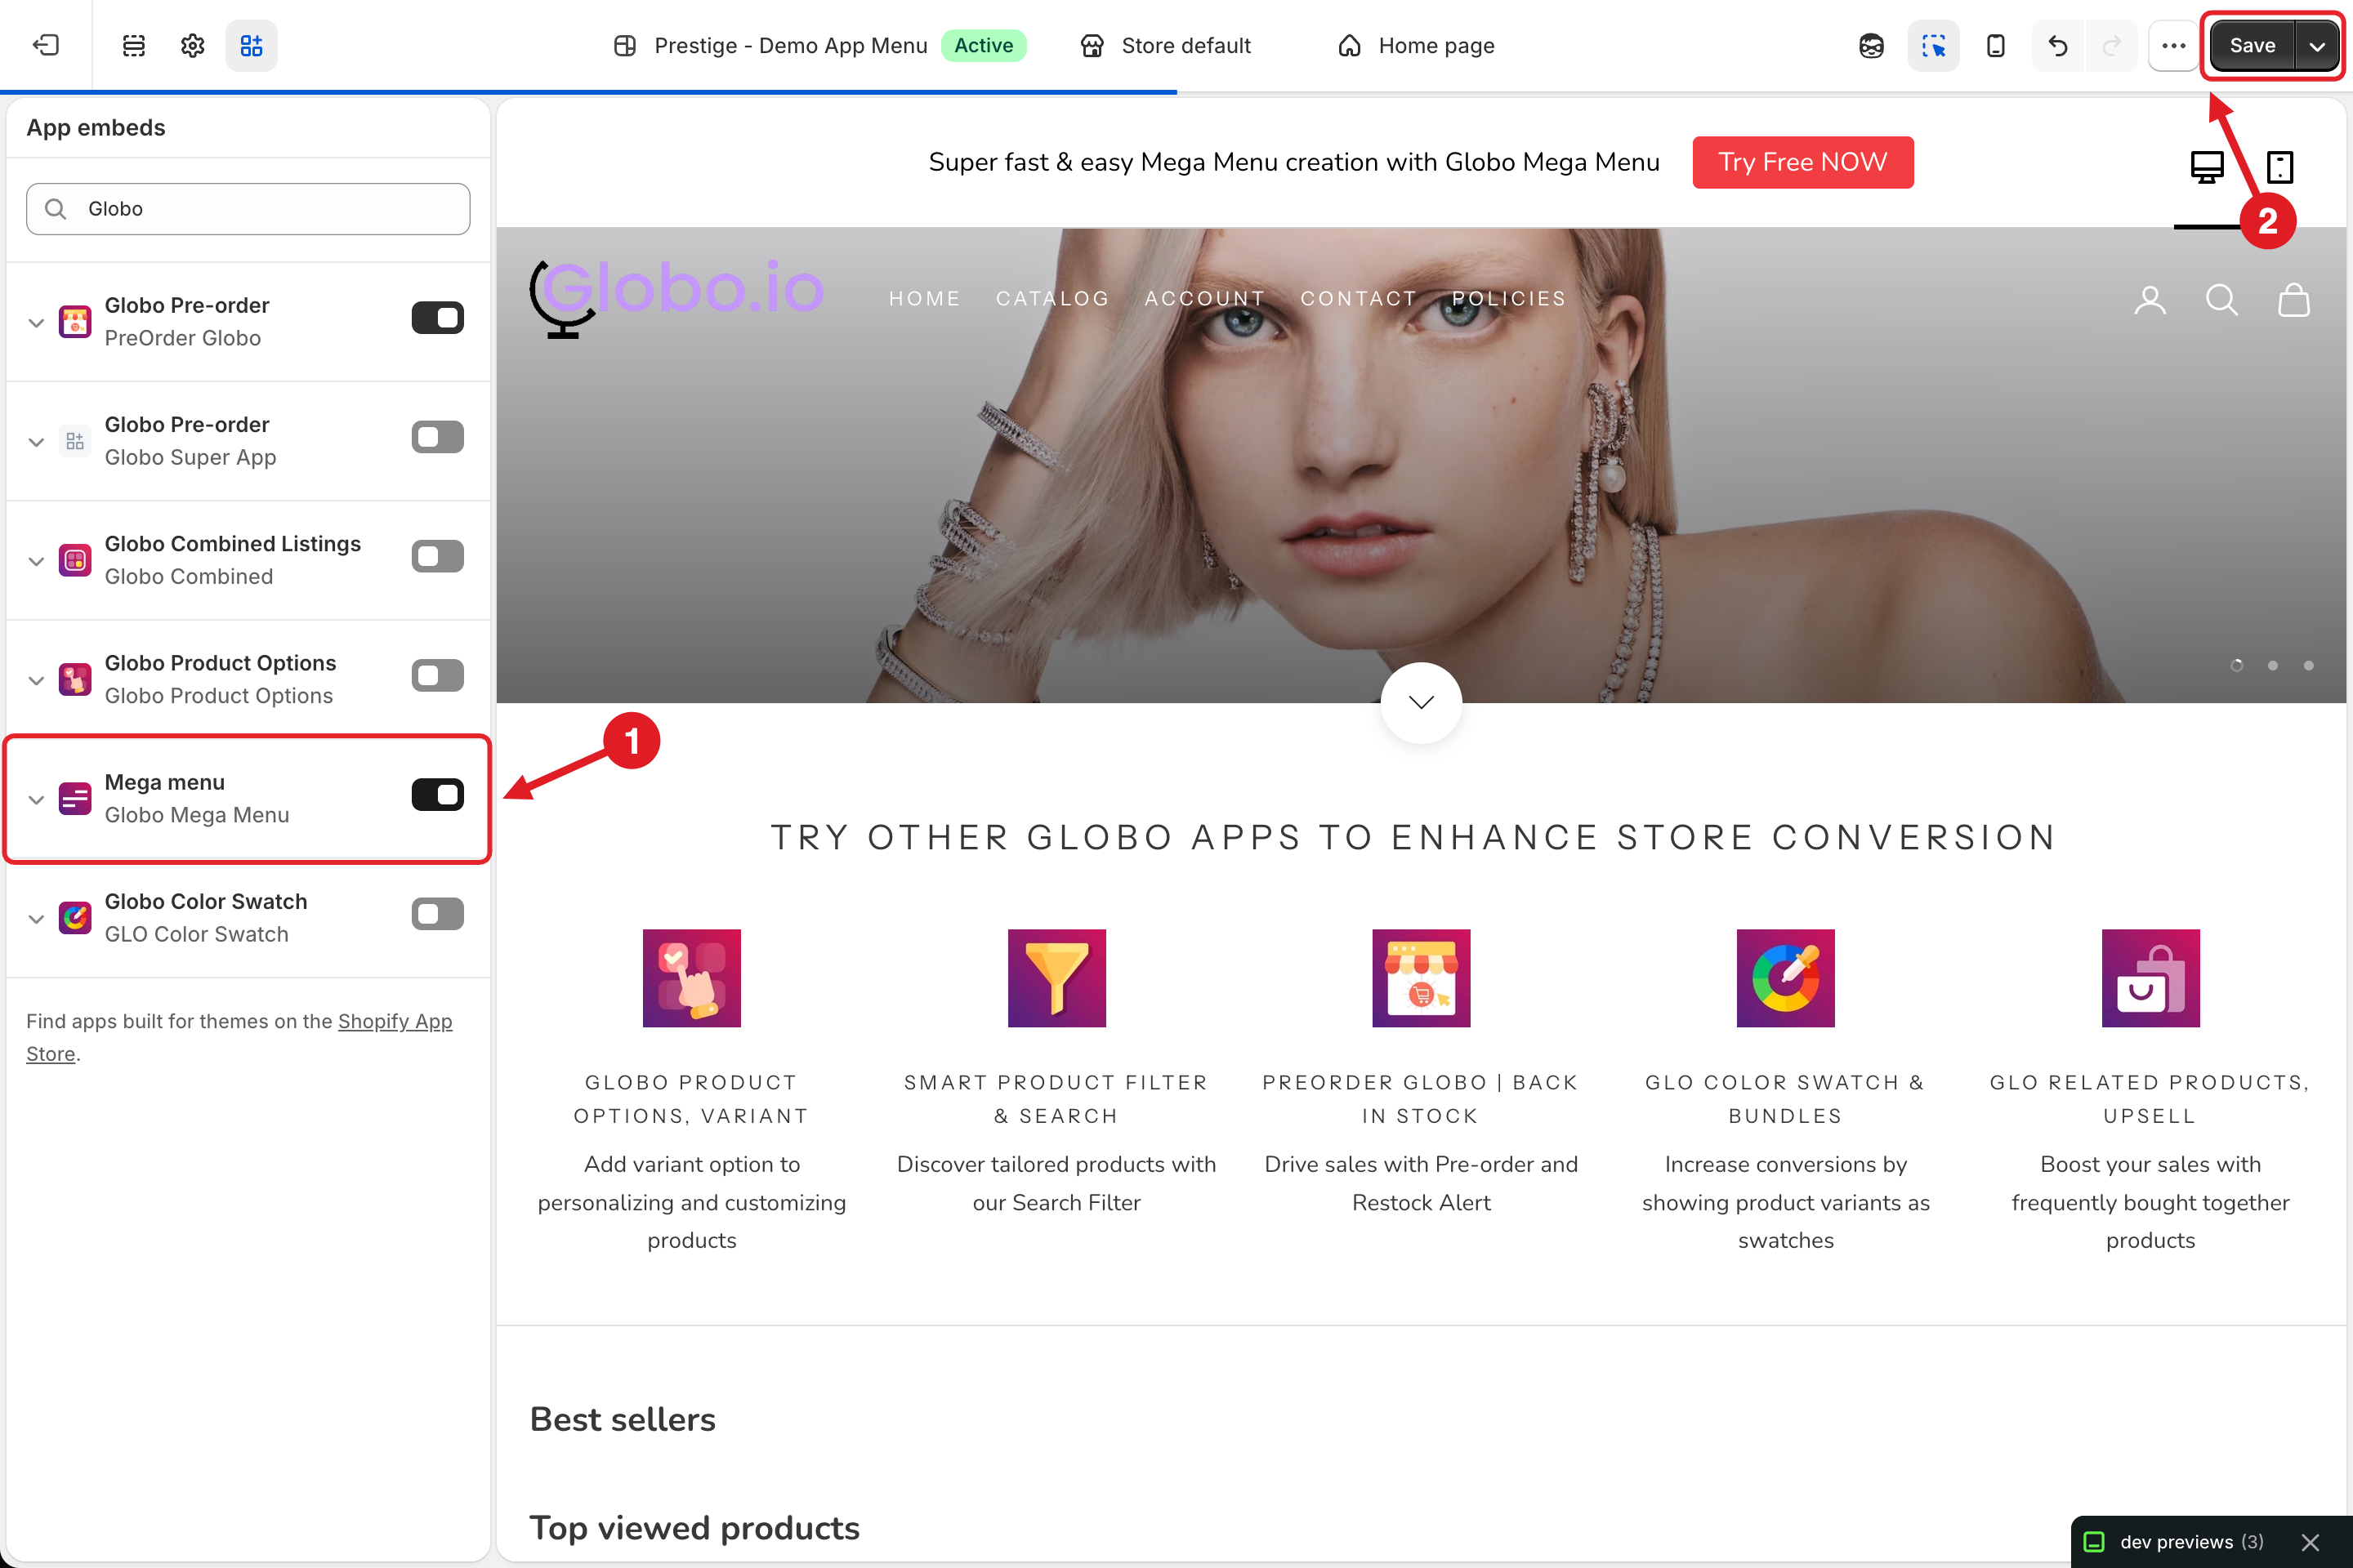This screenshot has width=2353, height=1568.
Task: Click the desktop view icon in preview
Action: coord(2207,167)
